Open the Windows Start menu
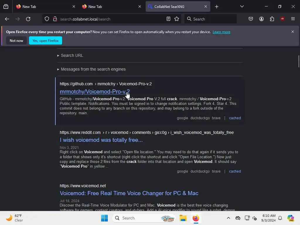 click(x=105, y=218)
